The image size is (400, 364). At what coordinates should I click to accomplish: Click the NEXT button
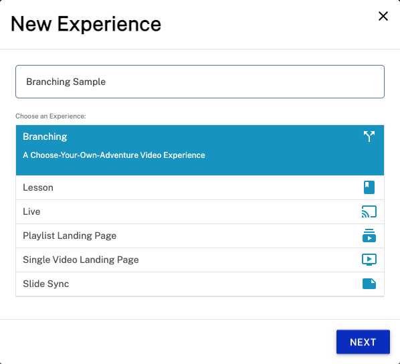point(363,342)
